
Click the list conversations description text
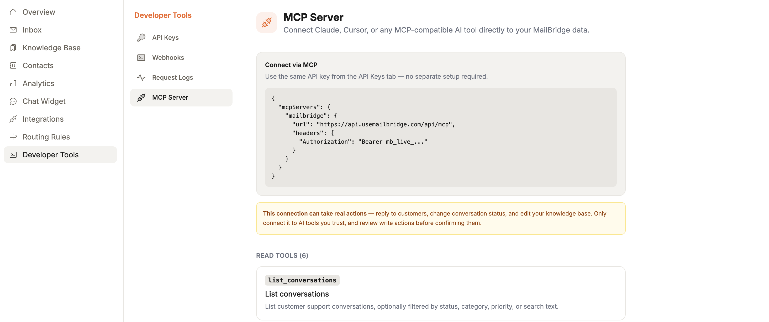[411, 307]
